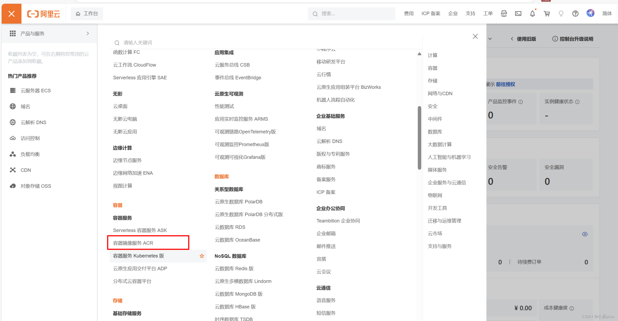
Task: Click the home icon in 工作台 button
Action: [x=78, y=14]
